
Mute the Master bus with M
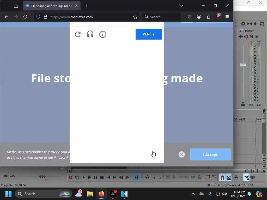251,36
